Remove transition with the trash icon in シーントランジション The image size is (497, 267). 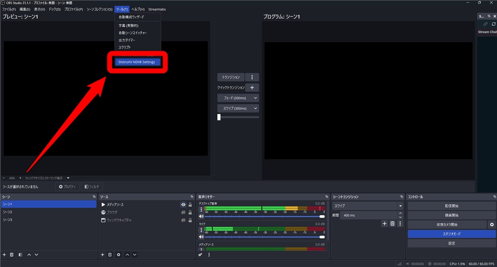pyautogui.click(x=393, y=224)
